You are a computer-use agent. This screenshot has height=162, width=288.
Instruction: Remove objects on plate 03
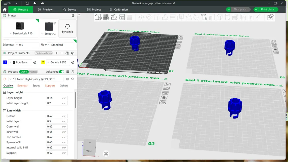pyautogui.click(x=168, y=84)
